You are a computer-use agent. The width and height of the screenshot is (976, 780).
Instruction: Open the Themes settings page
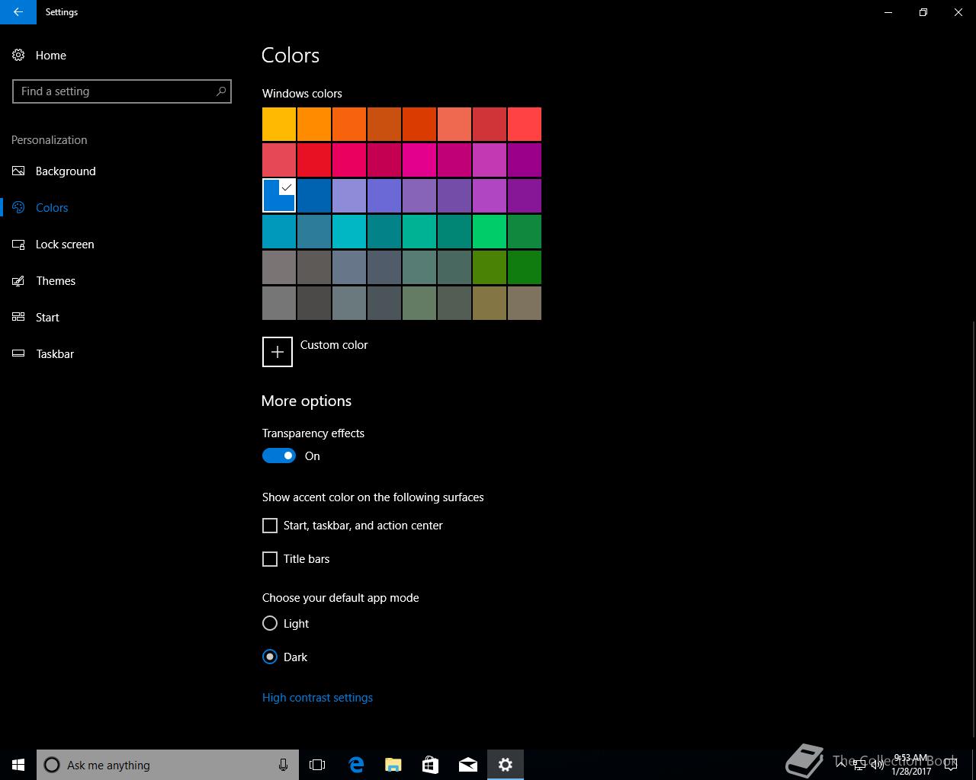[56, 281]
